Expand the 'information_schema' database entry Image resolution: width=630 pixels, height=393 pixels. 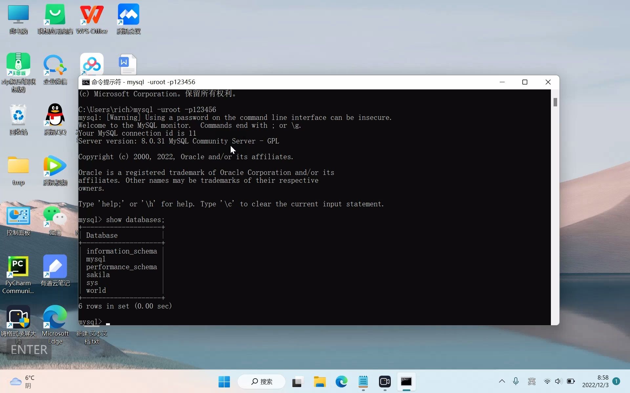click(x=121, y=251)
